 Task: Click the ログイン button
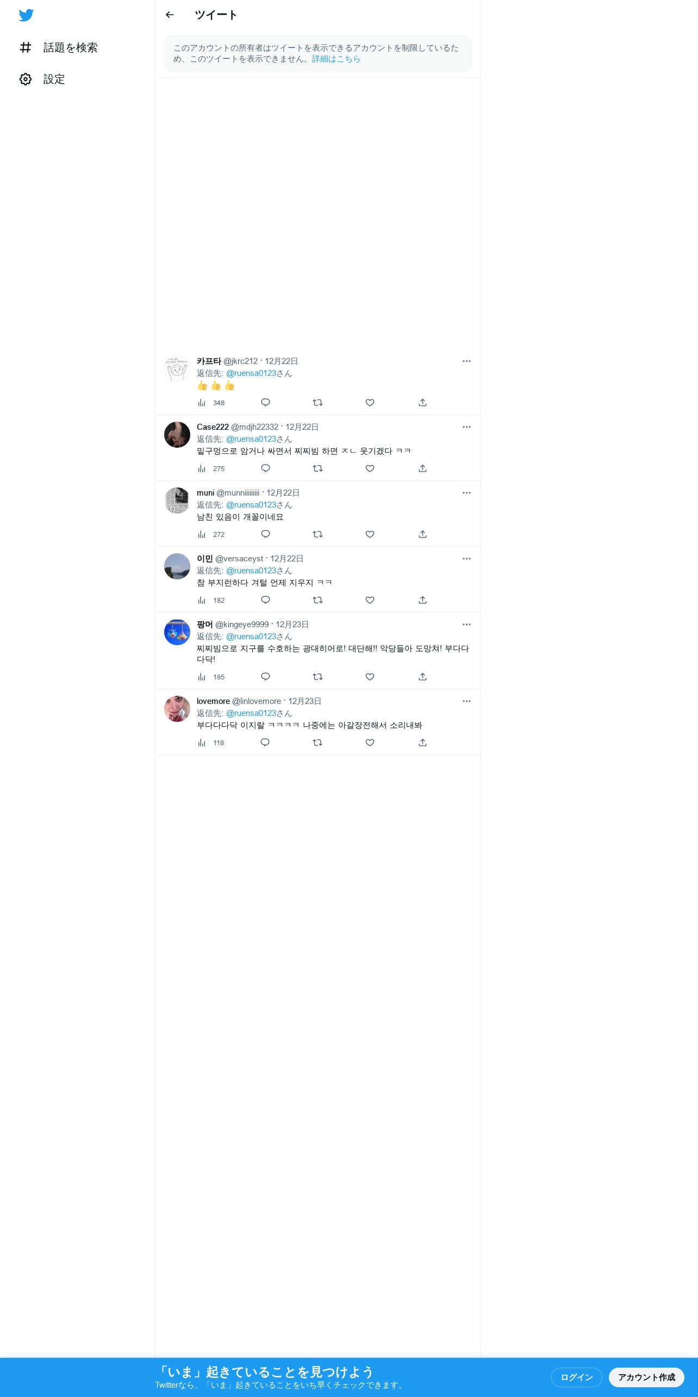coord(576,1377)
